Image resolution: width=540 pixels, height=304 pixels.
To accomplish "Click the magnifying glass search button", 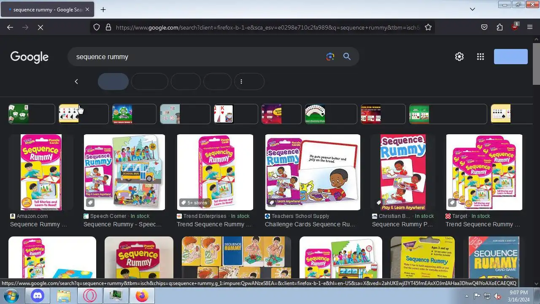I will coord(347,57).
